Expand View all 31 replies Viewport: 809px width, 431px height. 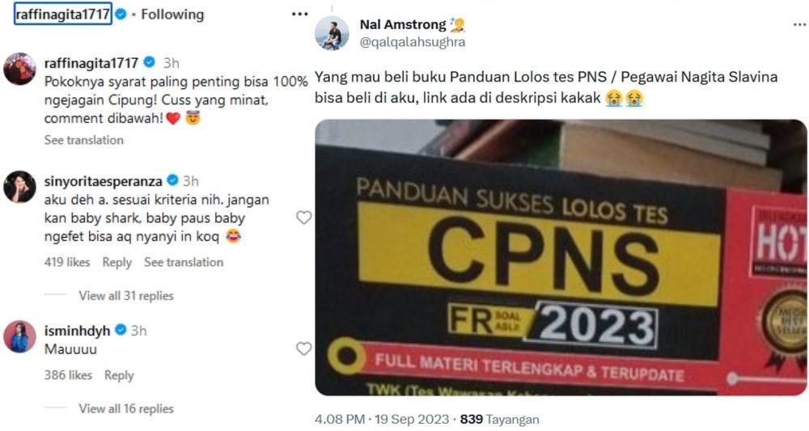click(126, 296)
